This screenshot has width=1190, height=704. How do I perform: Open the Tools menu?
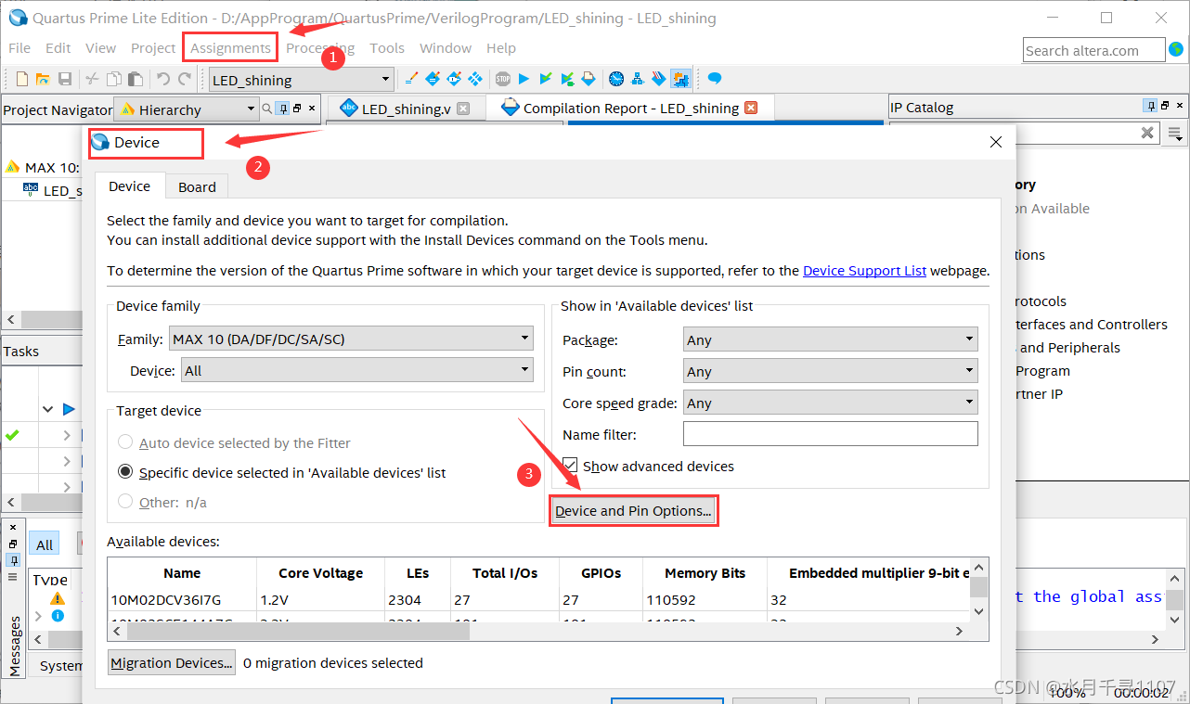tap(387, 48)
